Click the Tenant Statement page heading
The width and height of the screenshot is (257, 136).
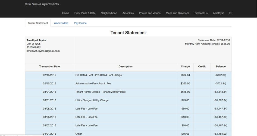tap(128, 33)
